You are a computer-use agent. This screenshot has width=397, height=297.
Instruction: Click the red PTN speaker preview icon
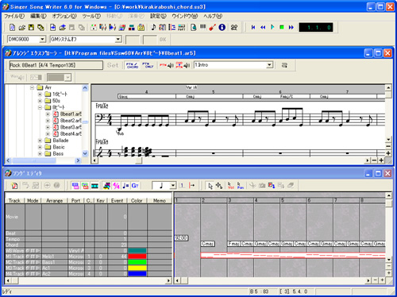(166, 65)
